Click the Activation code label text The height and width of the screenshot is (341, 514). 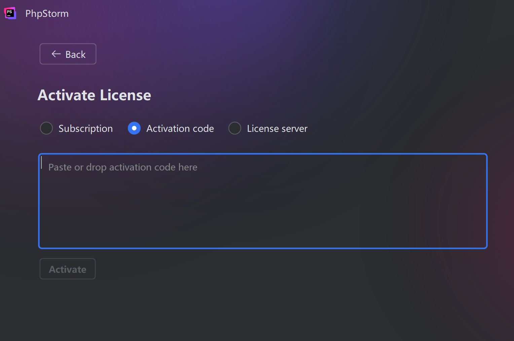click(180, 128)
